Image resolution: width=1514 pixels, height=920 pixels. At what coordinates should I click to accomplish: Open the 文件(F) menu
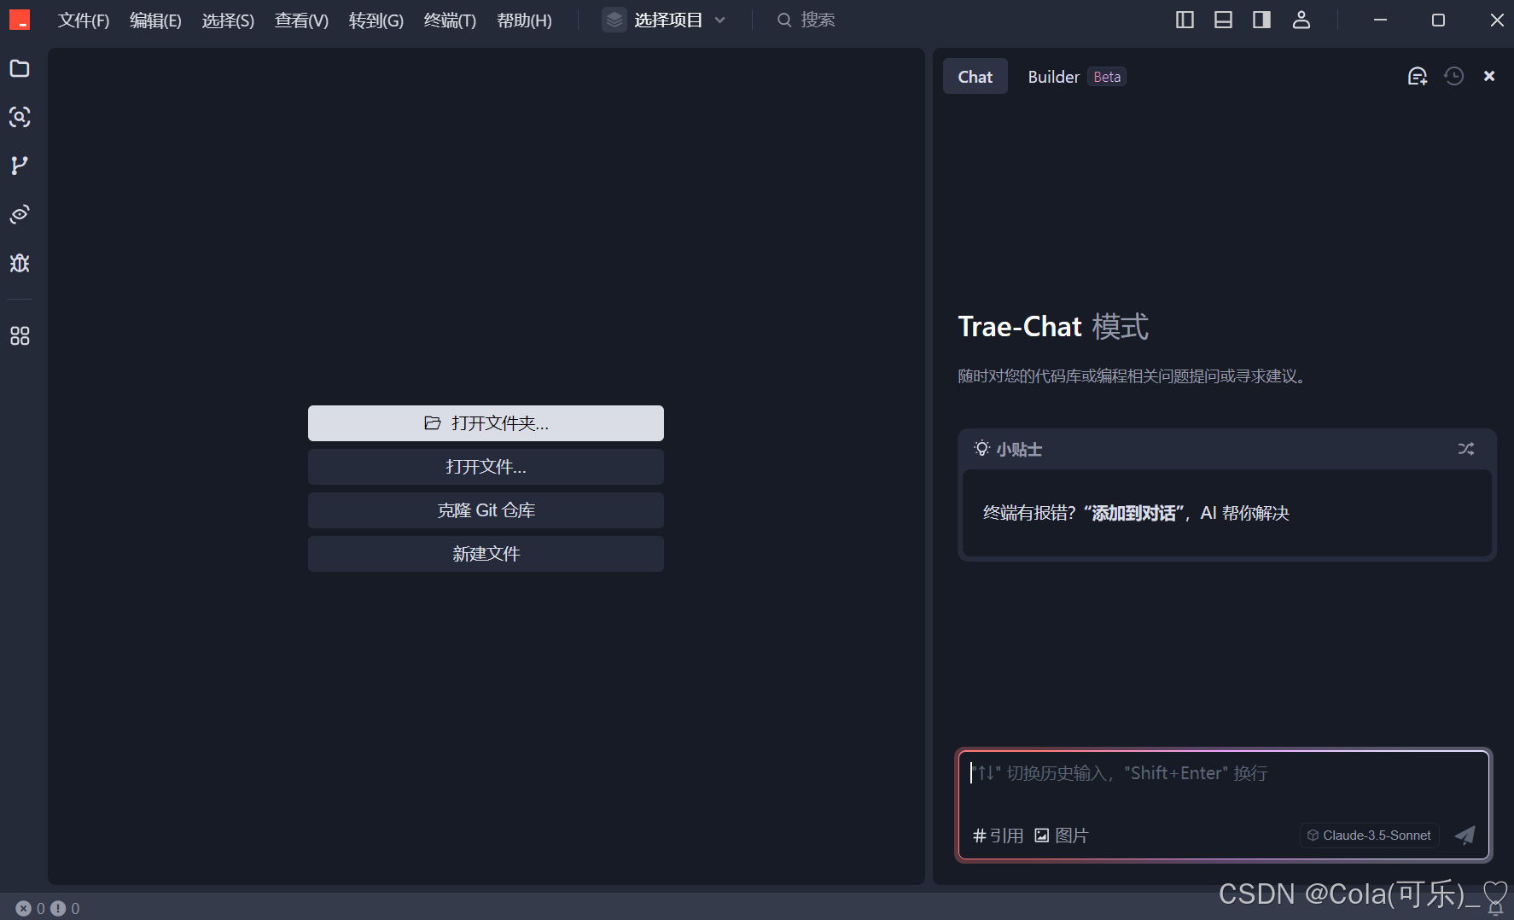[84, 20]
